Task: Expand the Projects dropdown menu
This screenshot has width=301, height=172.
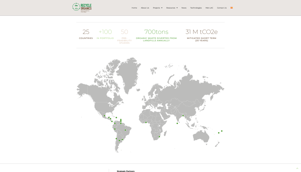Action: 158,8
